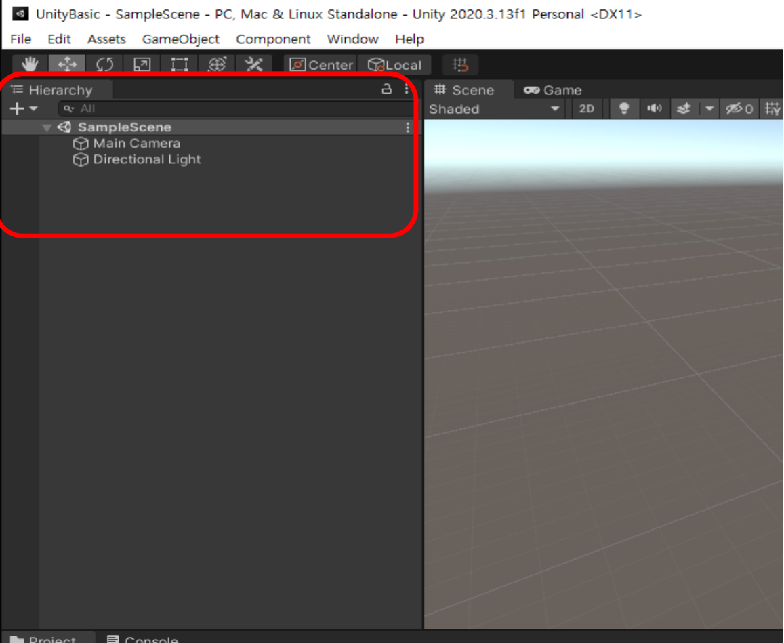The width and height of the screenshot is (784, 643).
Task: Open the Hierarchy search mode icon
Action: (x=69, y=108)
